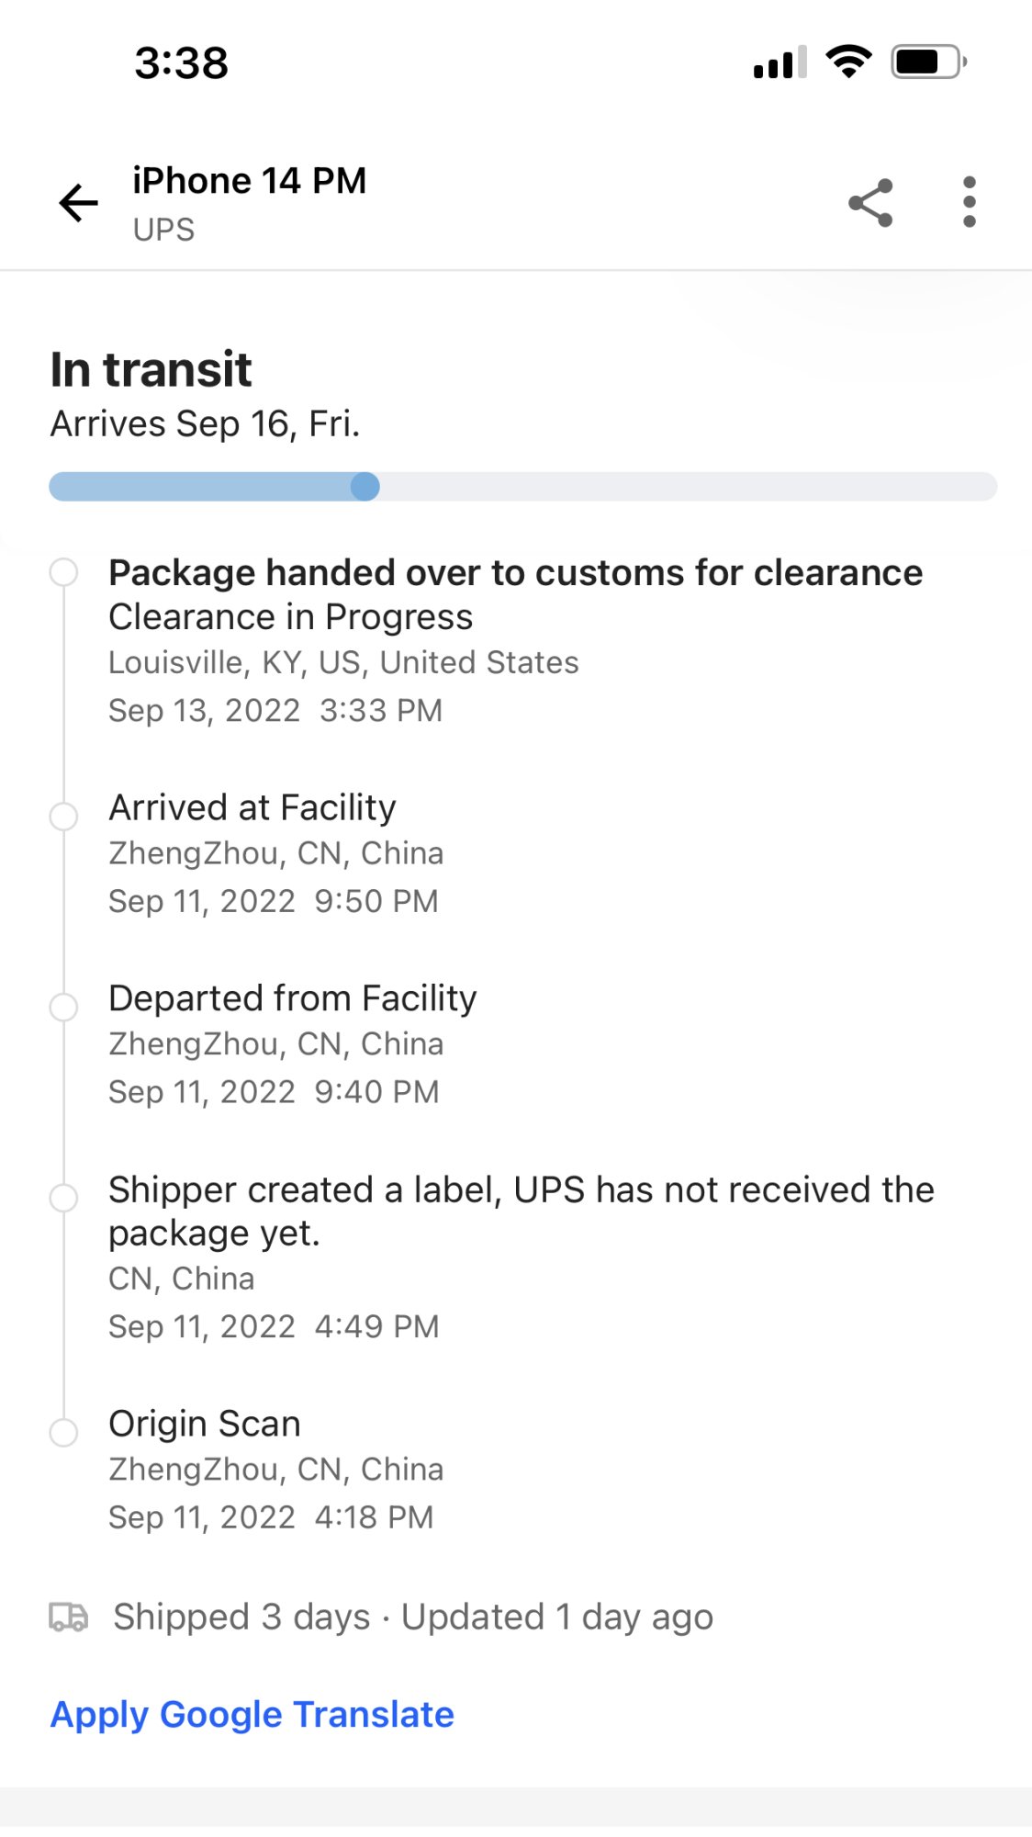
Task: Tap the Wi-Fi status icon
Action: pos(848,62)
